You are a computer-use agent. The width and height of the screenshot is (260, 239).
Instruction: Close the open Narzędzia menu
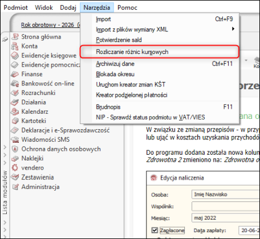[97, 7]
